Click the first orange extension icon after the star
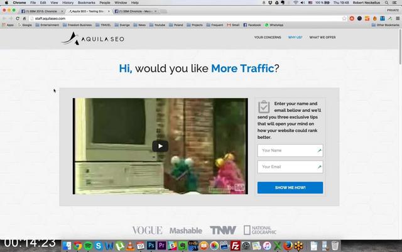 pyautogui.click(x=352, y=18)
